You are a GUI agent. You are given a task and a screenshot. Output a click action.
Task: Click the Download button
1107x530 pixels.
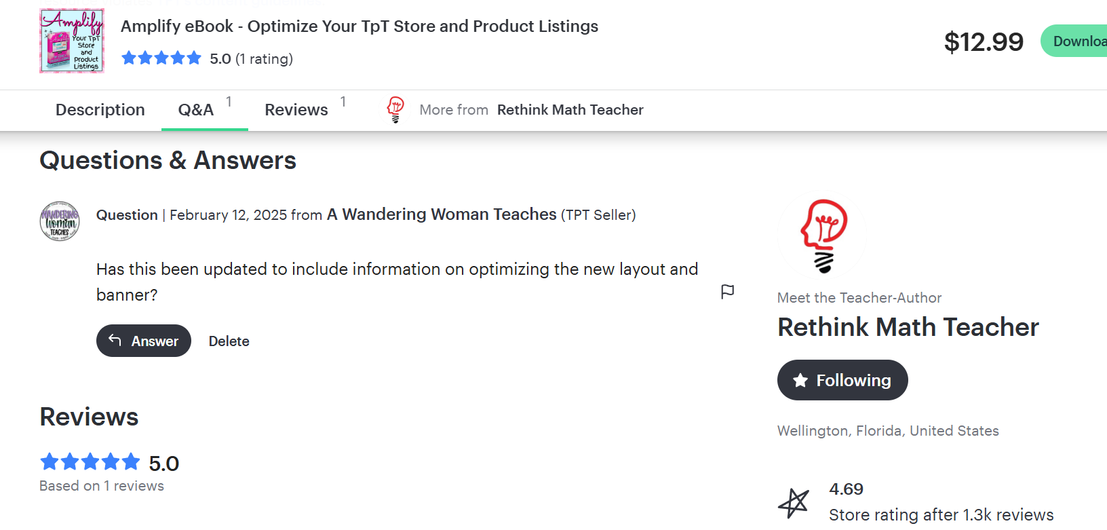[1081, 41]
